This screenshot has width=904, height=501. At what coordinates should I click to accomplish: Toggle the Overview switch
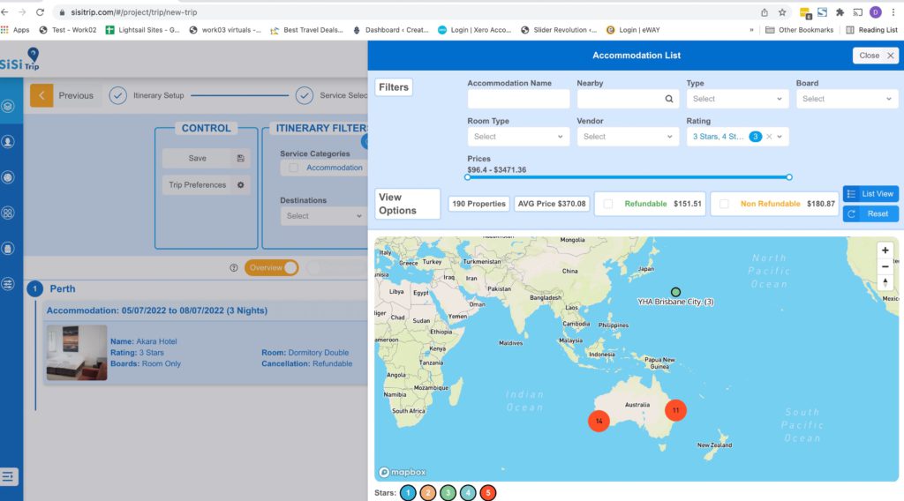pyautogui.click(x=271, y=268)
